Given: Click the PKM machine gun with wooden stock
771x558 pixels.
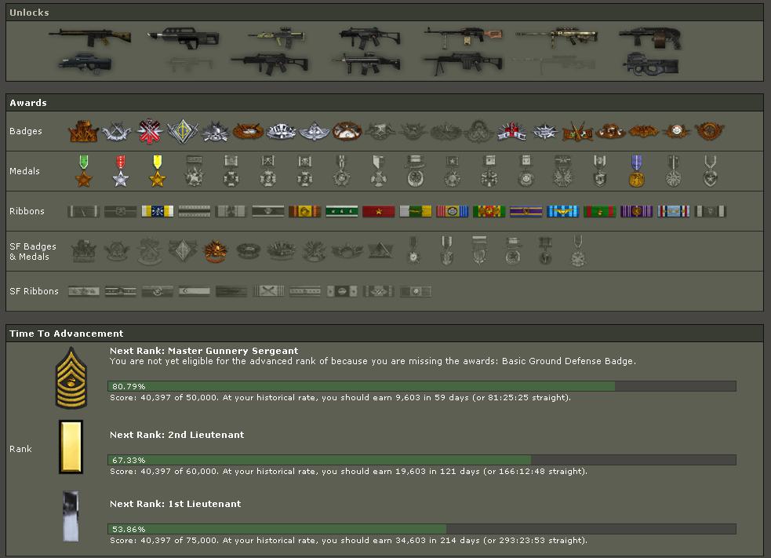Looking at the screenshot, I should click(464, 37).
